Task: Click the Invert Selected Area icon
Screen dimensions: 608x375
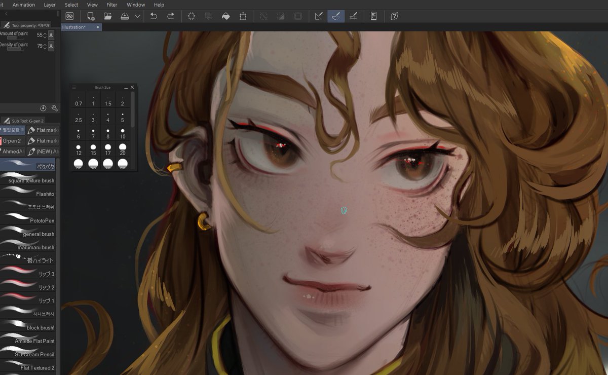Action: tap(281, 16)
